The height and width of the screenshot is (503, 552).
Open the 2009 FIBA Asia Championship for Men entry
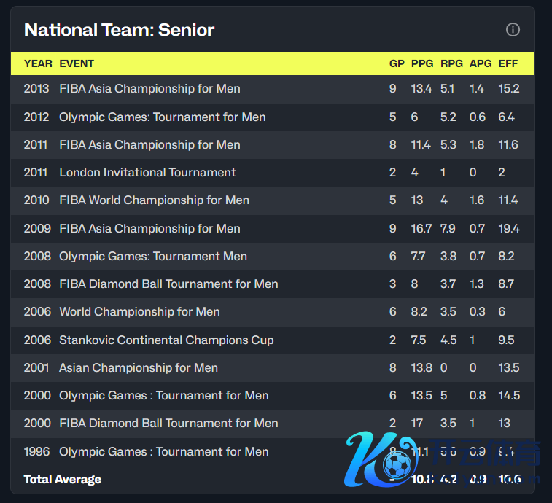click(149, 229)
